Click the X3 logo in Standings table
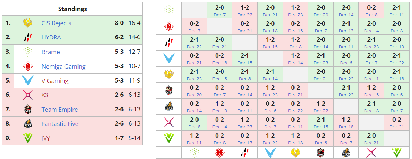412x159 pixels. click(x=28, y=95)
